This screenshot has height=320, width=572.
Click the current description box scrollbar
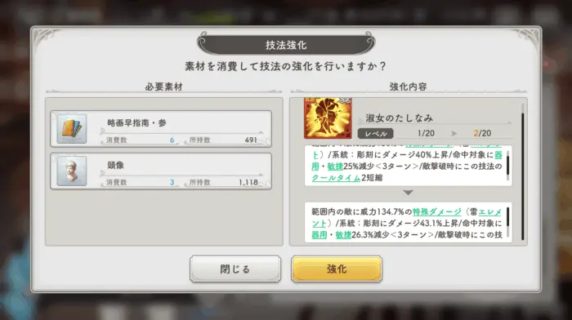507,167
